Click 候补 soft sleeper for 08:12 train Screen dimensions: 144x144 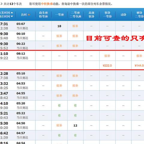[107, 56]
